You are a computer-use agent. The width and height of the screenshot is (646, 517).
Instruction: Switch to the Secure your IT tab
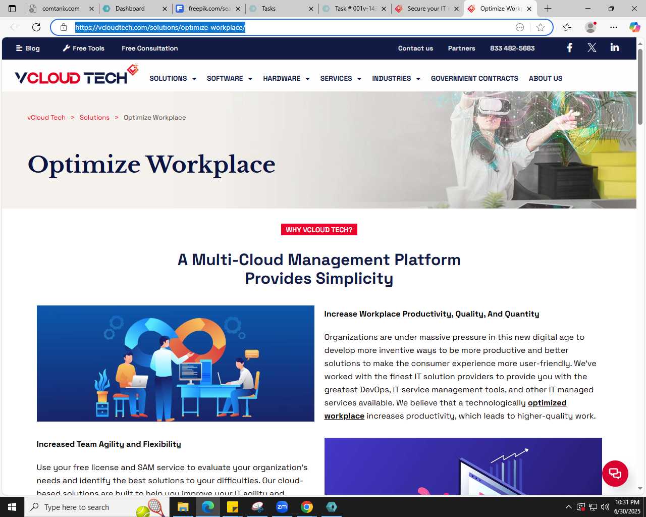427,9
